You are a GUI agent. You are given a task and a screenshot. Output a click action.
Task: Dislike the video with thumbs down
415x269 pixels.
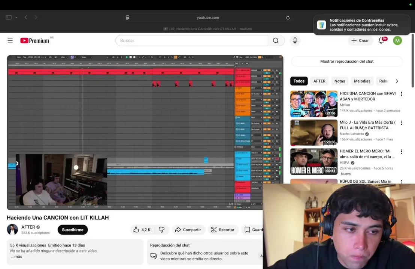[x=162, y=230]
